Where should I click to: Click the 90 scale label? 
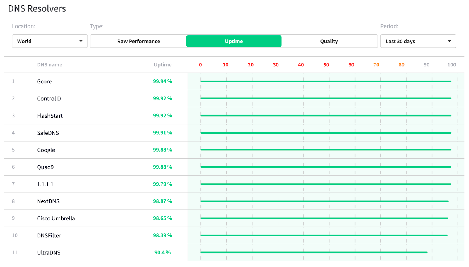(x=426, y=65)
